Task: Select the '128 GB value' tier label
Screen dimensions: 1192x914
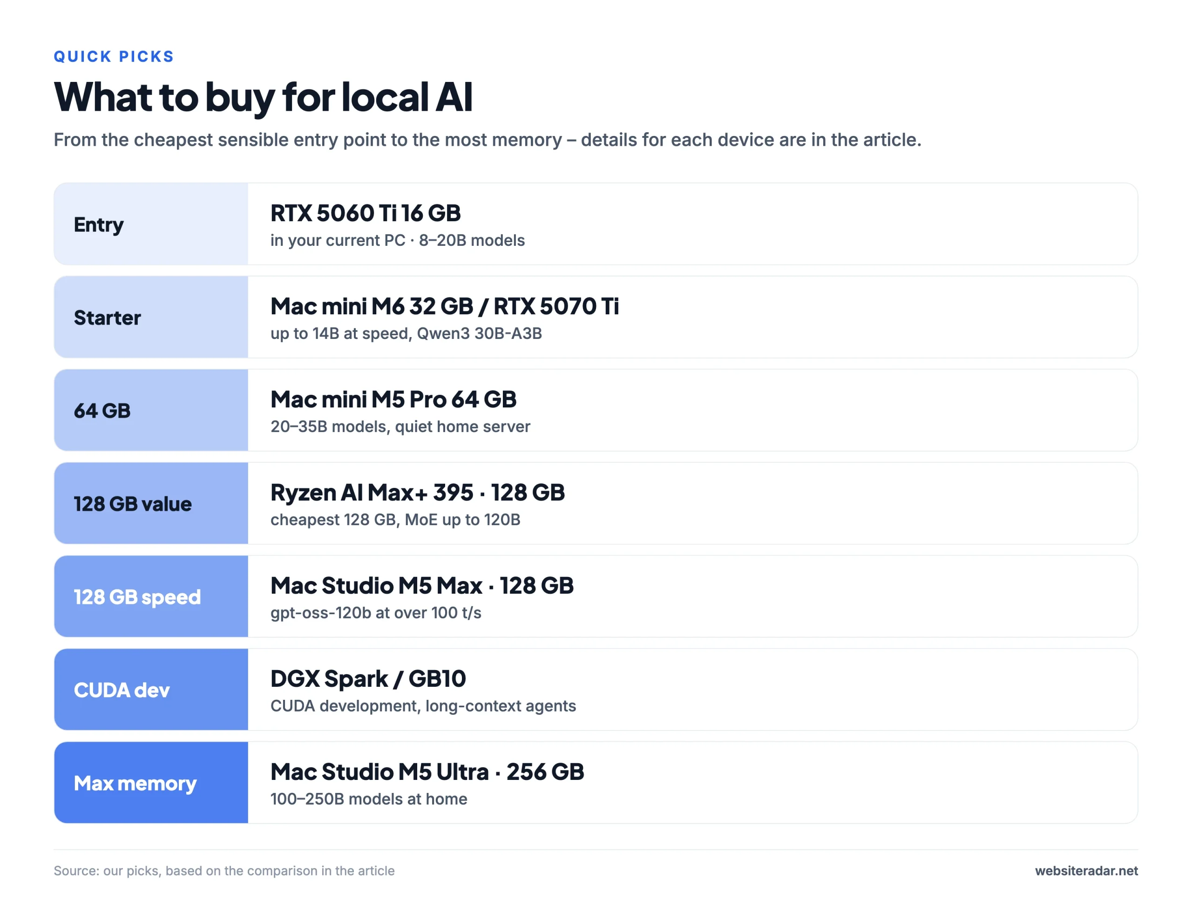Action: 133,504
